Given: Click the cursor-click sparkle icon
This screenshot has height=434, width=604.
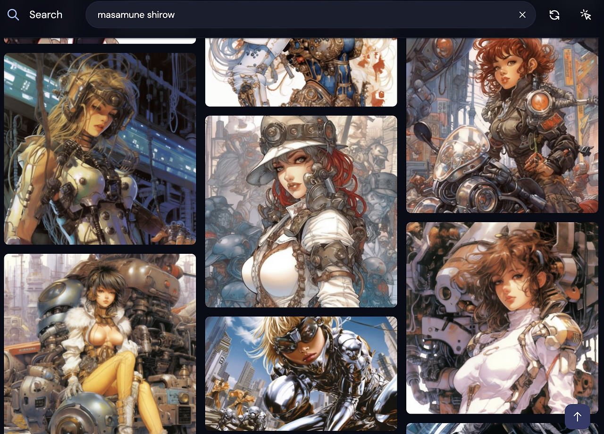Looking at the screenshot, I should pos(586,15).
